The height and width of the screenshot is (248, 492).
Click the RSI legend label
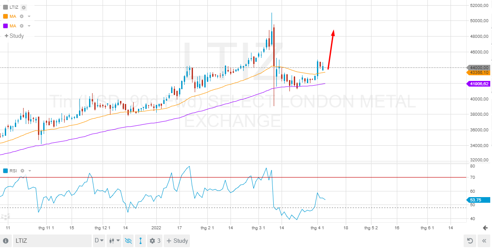[x=13, y=171]
